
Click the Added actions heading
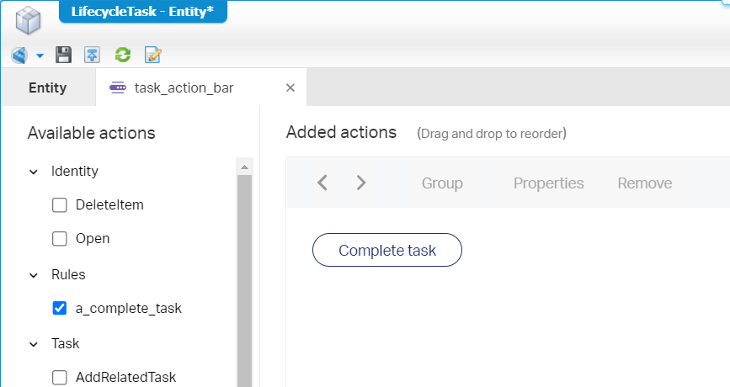341,132
